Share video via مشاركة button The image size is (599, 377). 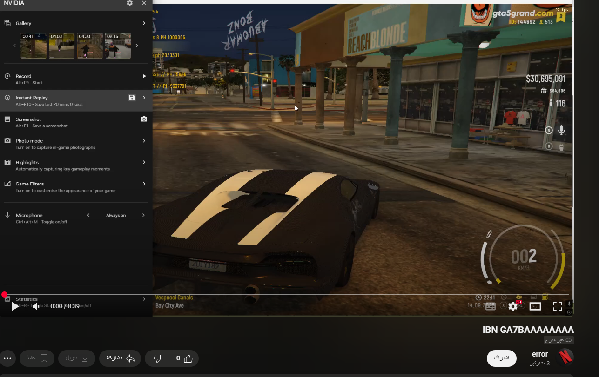(x=121, y=358)
